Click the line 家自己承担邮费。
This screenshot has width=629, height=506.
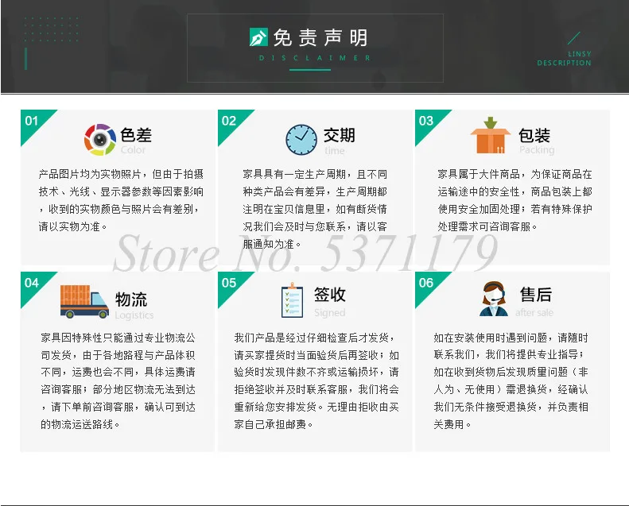pos(274,424)
